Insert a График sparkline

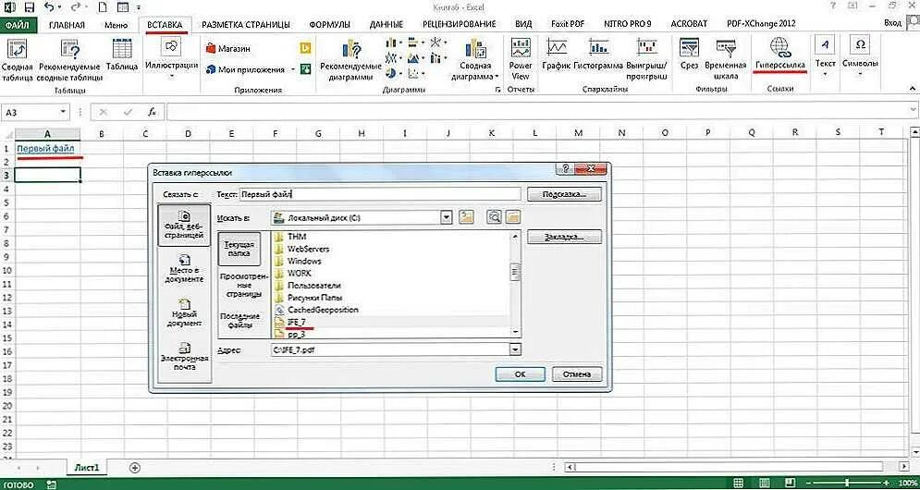(x=557, y=55)
